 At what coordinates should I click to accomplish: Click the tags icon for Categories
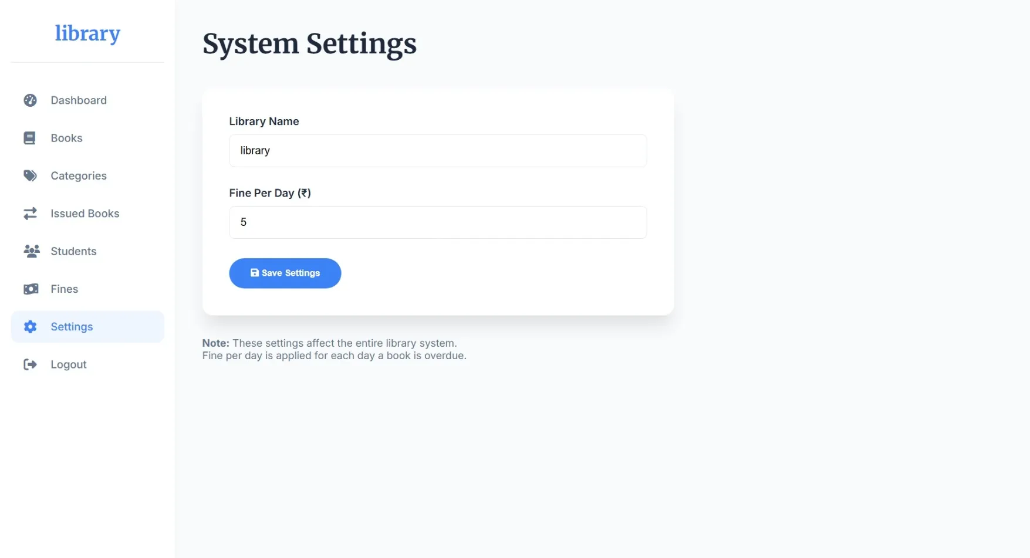[x=30, y=175]
